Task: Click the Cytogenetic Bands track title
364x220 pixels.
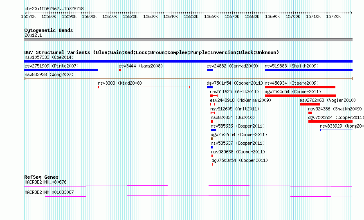Action: point(49,30)
